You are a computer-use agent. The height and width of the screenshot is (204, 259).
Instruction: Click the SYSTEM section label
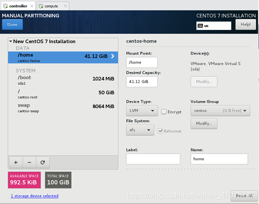(x=26, y=70)
